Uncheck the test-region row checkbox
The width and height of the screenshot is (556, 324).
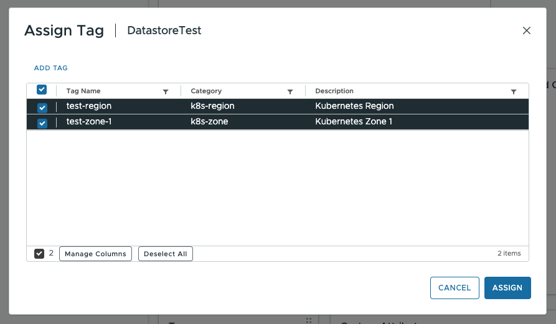pyautogui.click(x=42, y=107)
